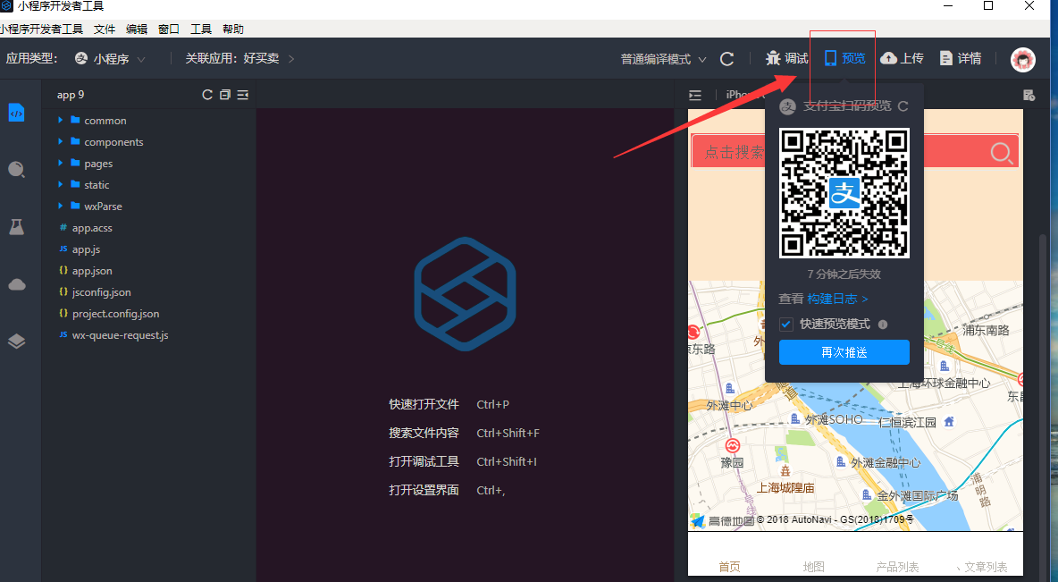Refresh the file tree in app 9
Image resolution: width=1058 pixels, height=582 pixels.
pos(207,95)
